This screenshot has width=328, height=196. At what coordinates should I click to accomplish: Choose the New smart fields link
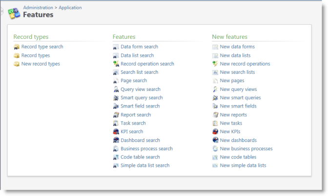[238, 106]
